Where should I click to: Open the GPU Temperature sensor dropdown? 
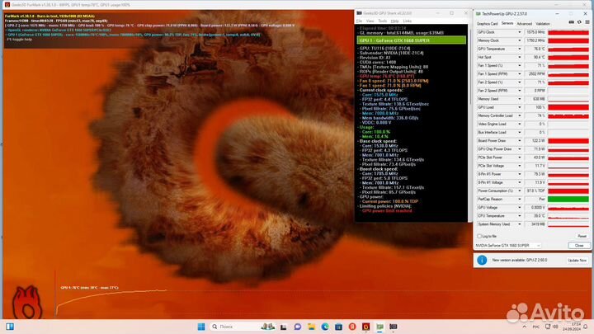coord(519,49)
